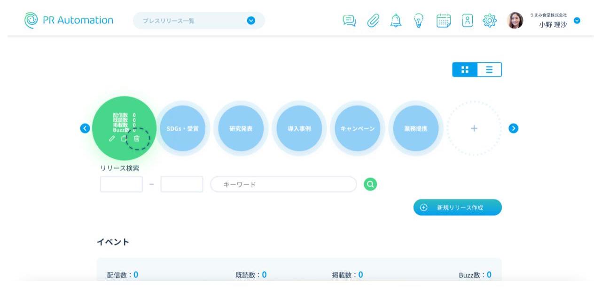Viewport: 601px width, 290px height.
Task: Expand the プレスリリース一覧 dropdown
Action: tap(251, 21)
